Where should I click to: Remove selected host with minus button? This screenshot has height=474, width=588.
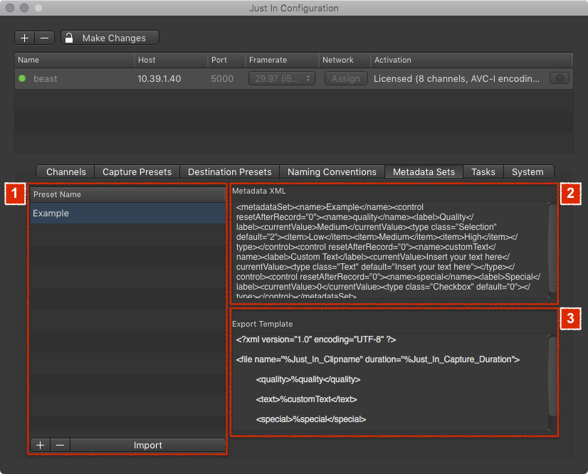pyautogui.click(x=45, y=38)
